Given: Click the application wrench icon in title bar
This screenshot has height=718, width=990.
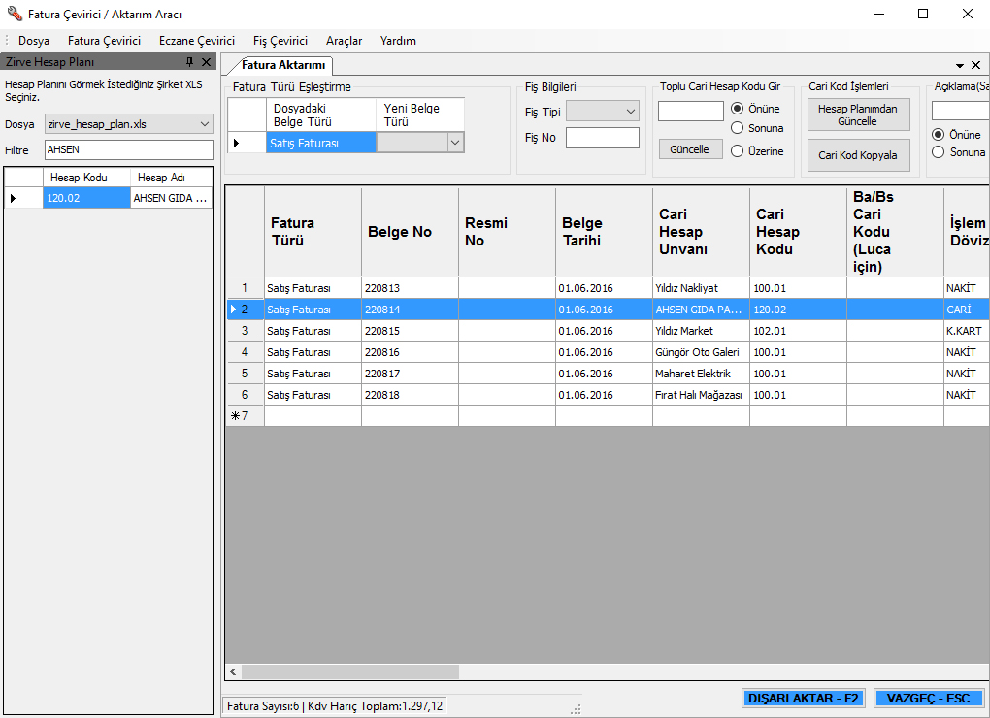Looking at the screenshot, I should [x=14, y=15].
